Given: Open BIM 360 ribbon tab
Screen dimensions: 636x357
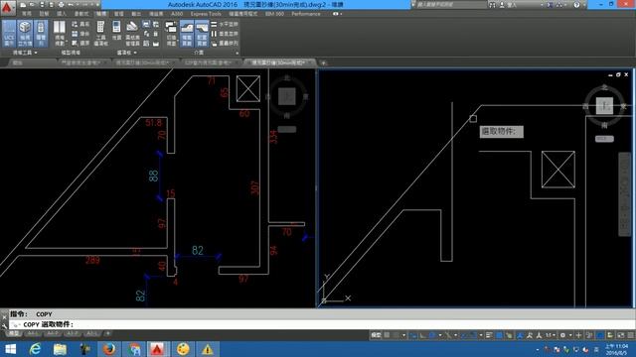Looking at the screenshot, I should click(x=274, y=14).
